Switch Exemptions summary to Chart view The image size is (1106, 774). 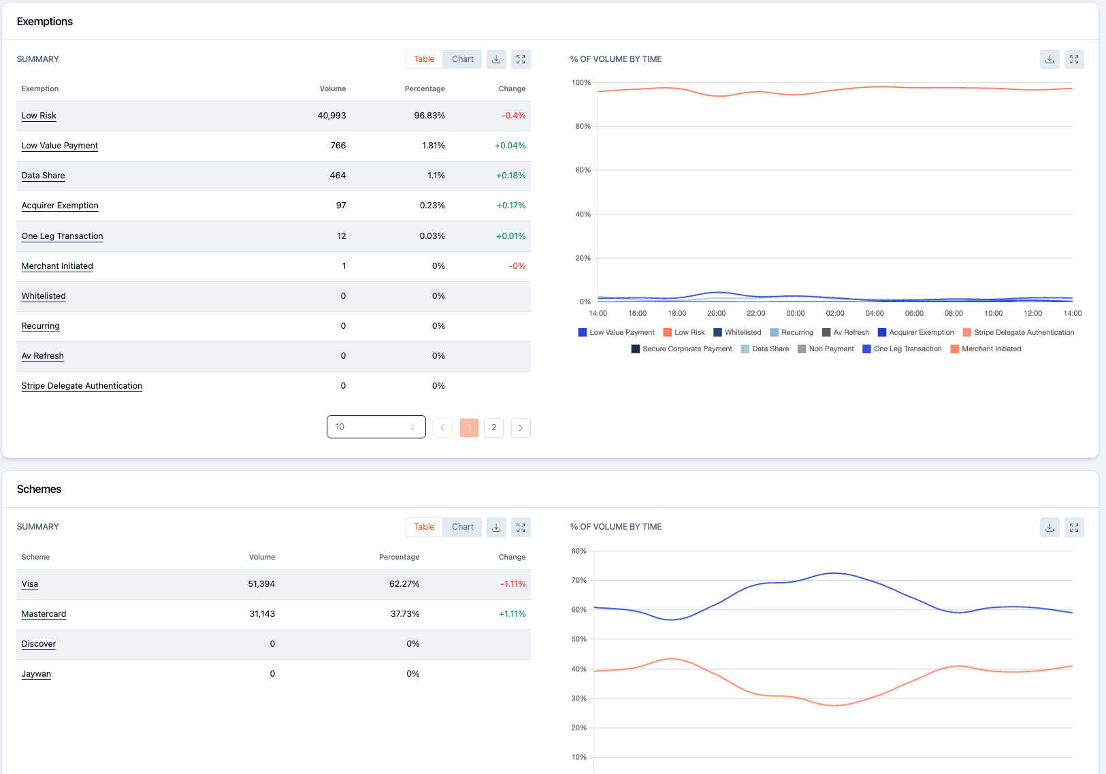point(463,59)
